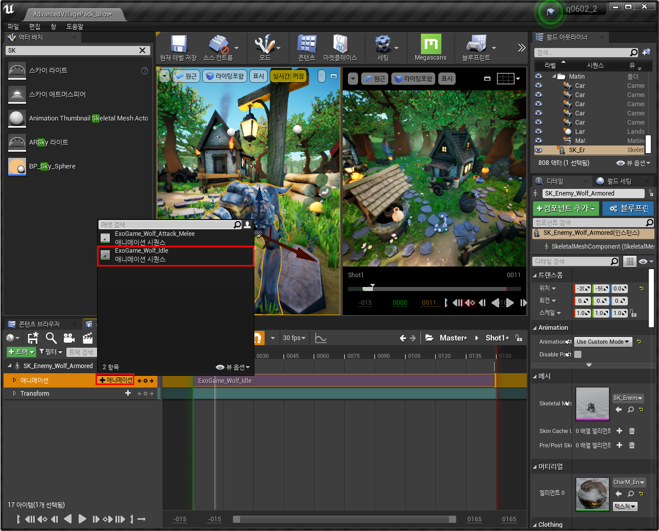This screenshot has height=531, width=659.
Task: Click the actor lock icon in Details
Action: [x=651, y=193]
